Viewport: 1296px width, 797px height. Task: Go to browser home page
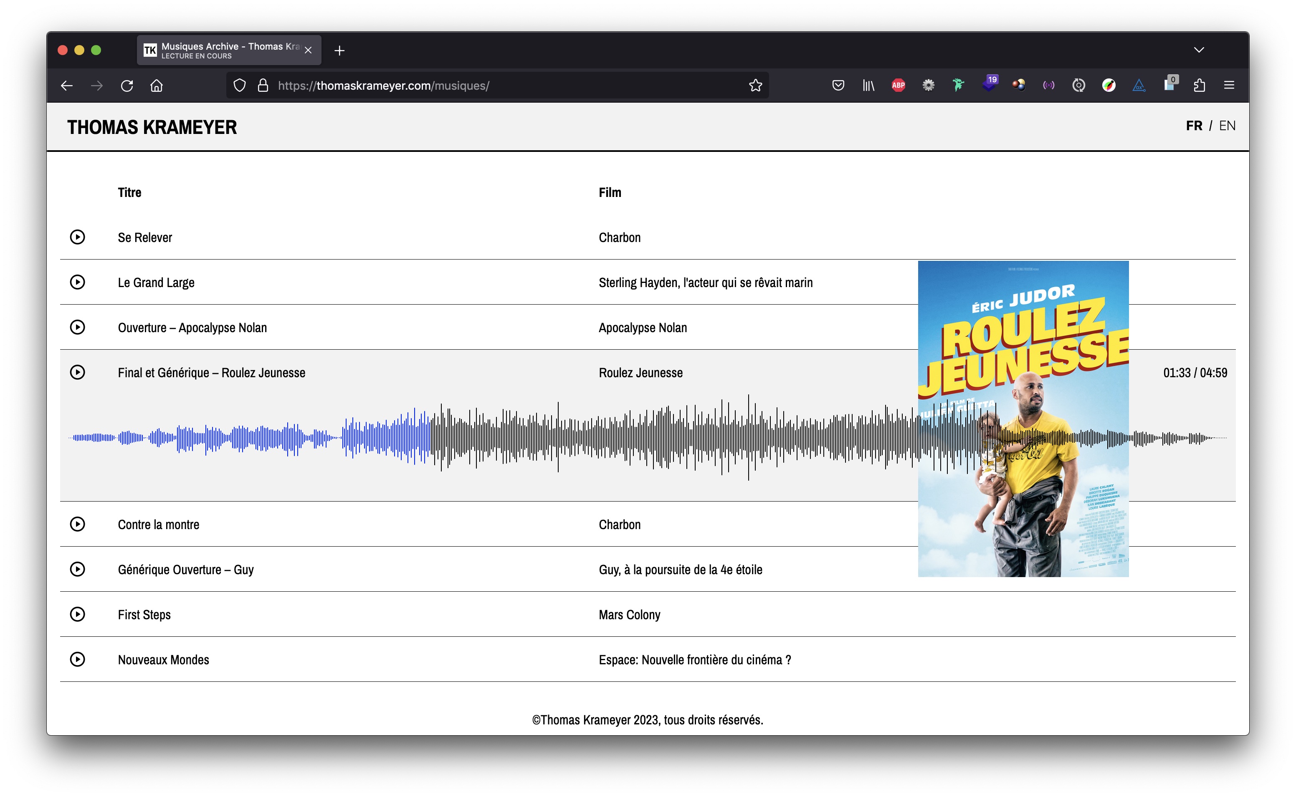tap(157, 86)
